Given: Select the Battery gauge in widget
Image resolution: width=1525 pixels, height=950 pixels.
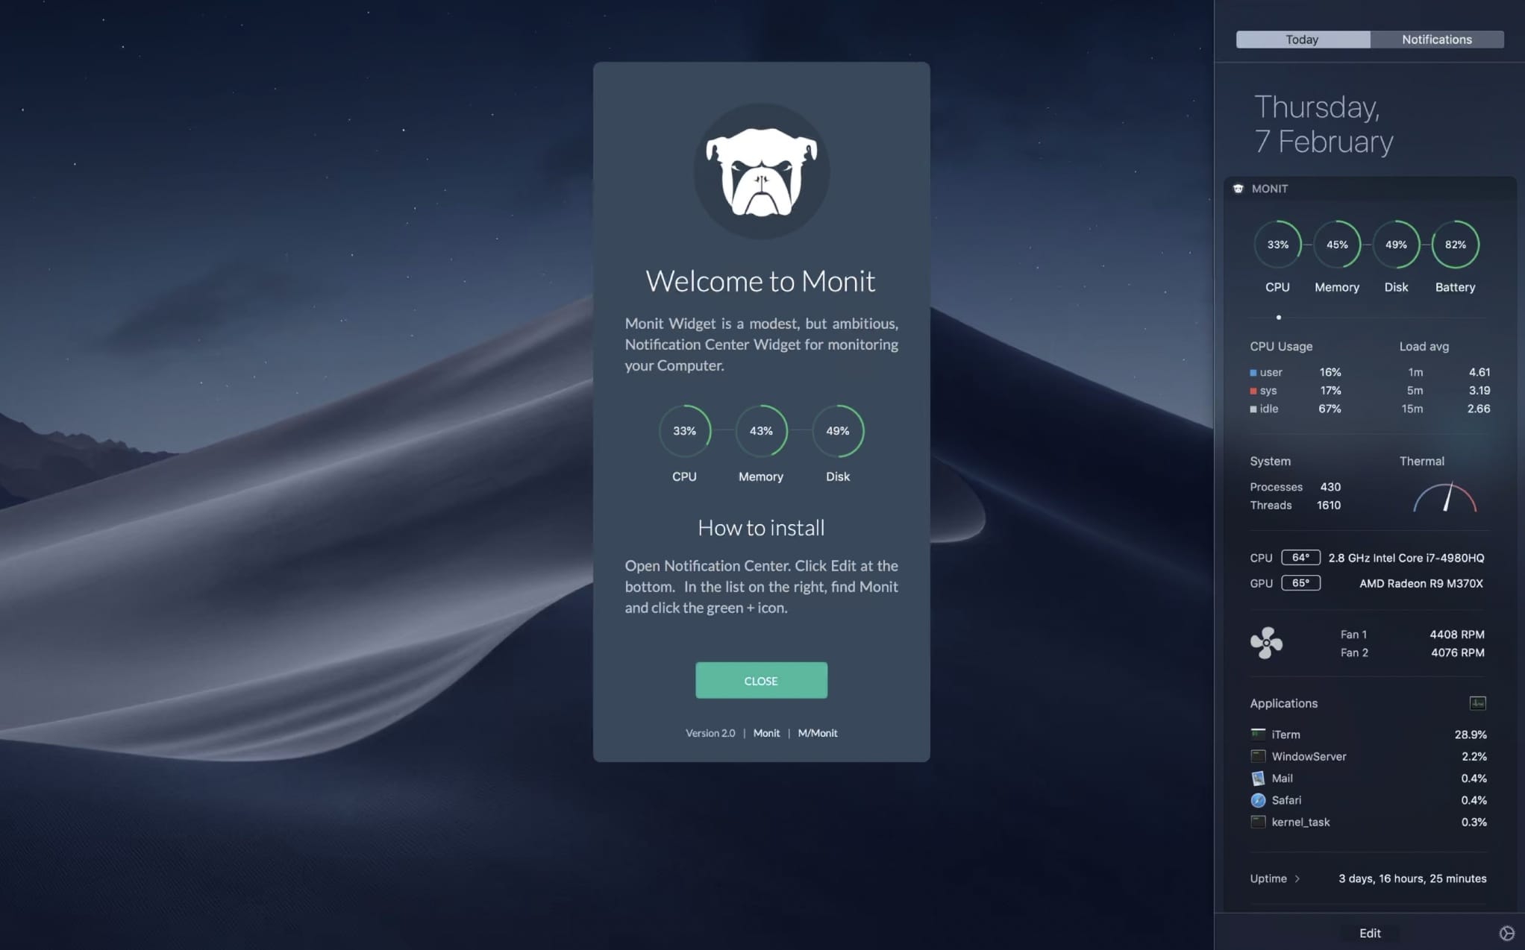Looking at the screenshot, I should [x=1455, y=245].
